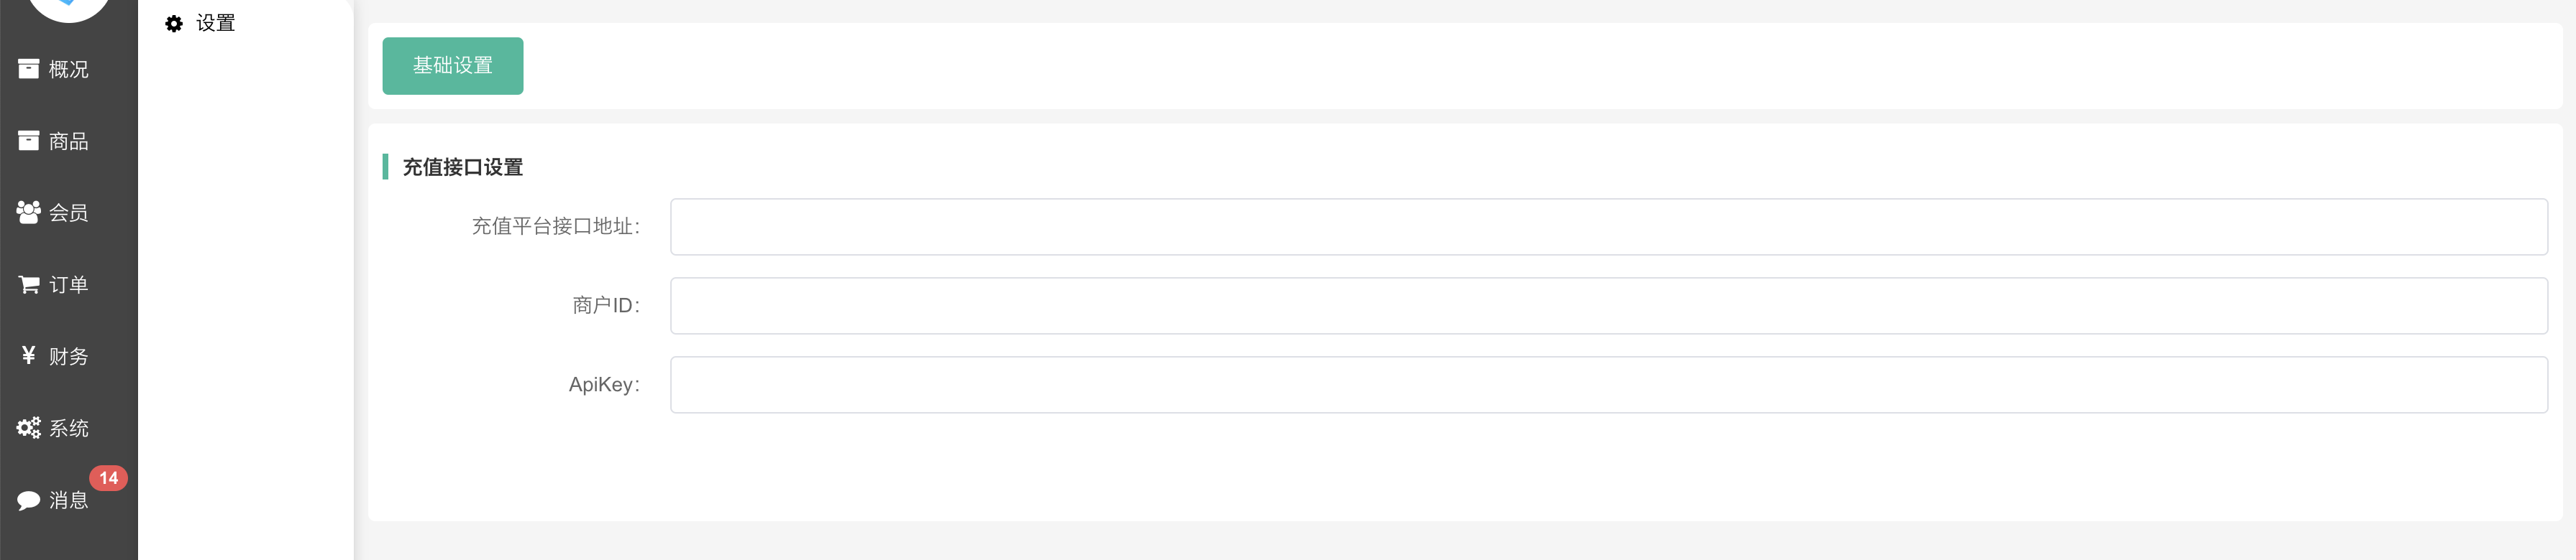Click the 订单 shopping cart icon

point(28,284)
